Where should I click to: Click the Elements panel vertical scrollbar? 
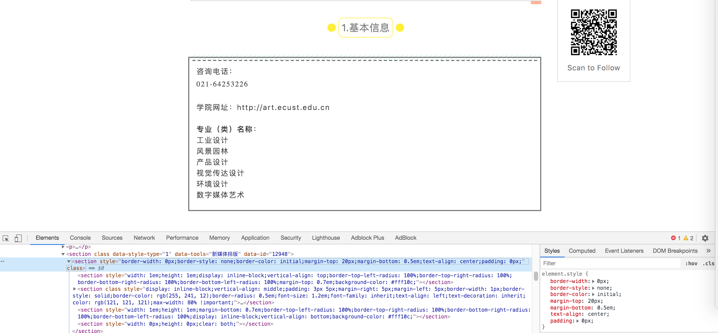(x=536, y=276)
